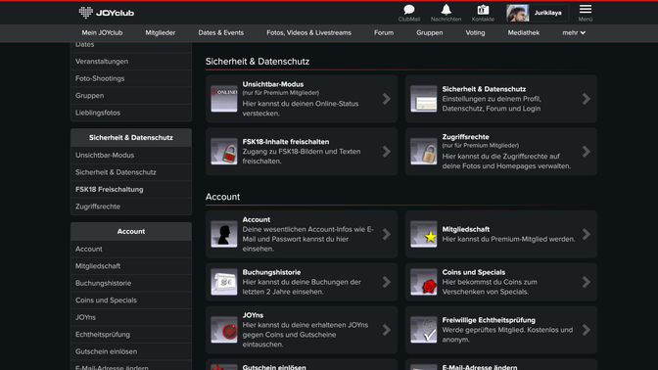The height and width of the screenshot is (370, 658).
Task: Open the Forum menu item
Action: click(x=384, y=32)
